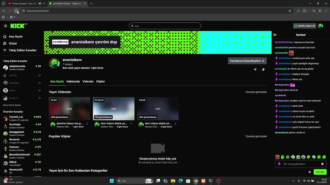The width and height of the screenshot is (330, 185).
Task: Open File Explorer from the taskbar
Action: tap(173, 181)
